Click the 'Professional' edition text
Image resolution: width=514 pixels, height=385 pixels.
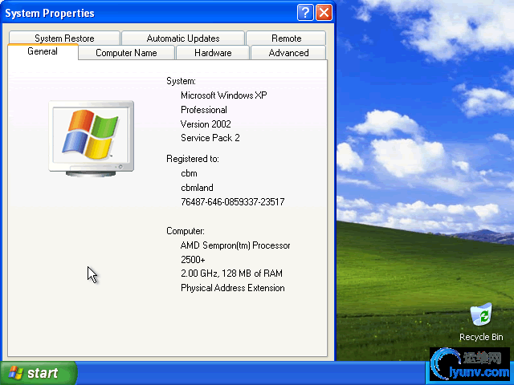pyautogui.click(x=204, y=110)
